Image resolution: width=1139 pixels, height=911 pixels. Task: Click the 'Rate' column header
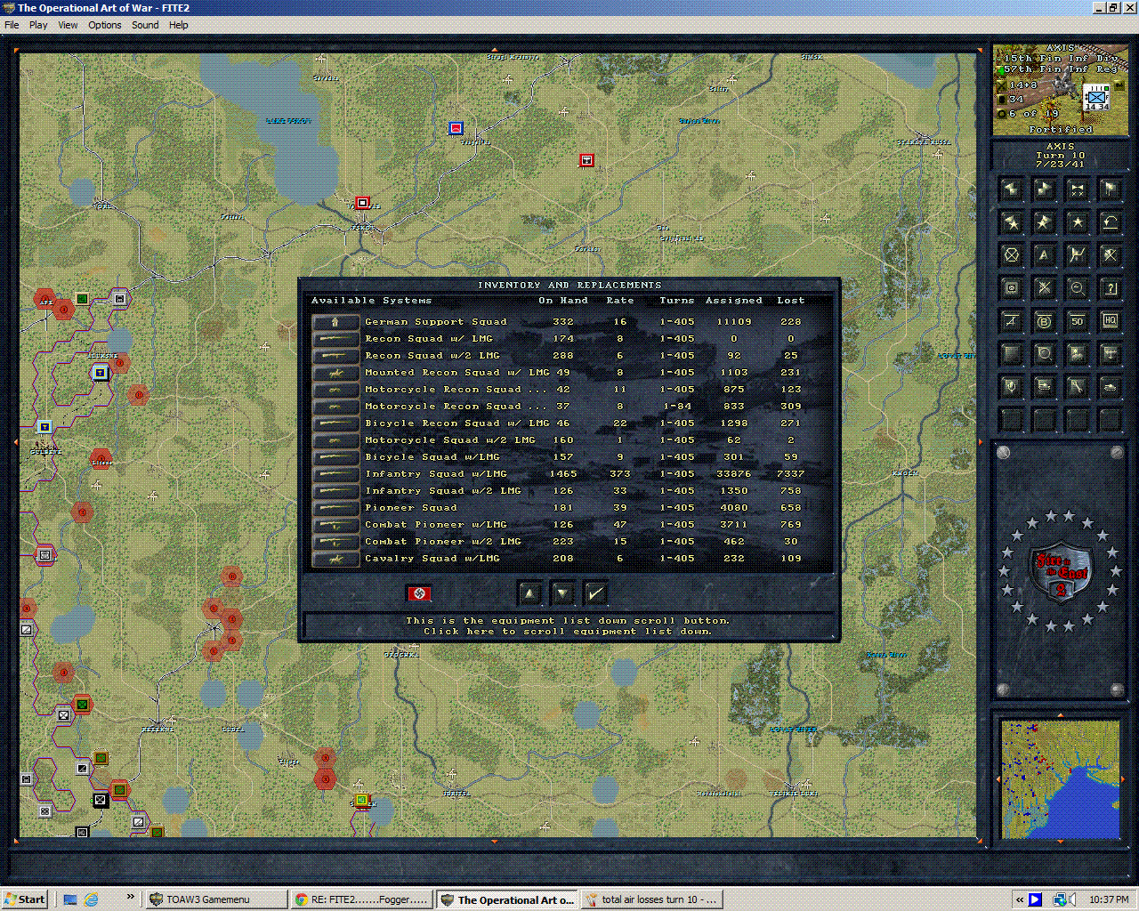(x=620, y=301)
